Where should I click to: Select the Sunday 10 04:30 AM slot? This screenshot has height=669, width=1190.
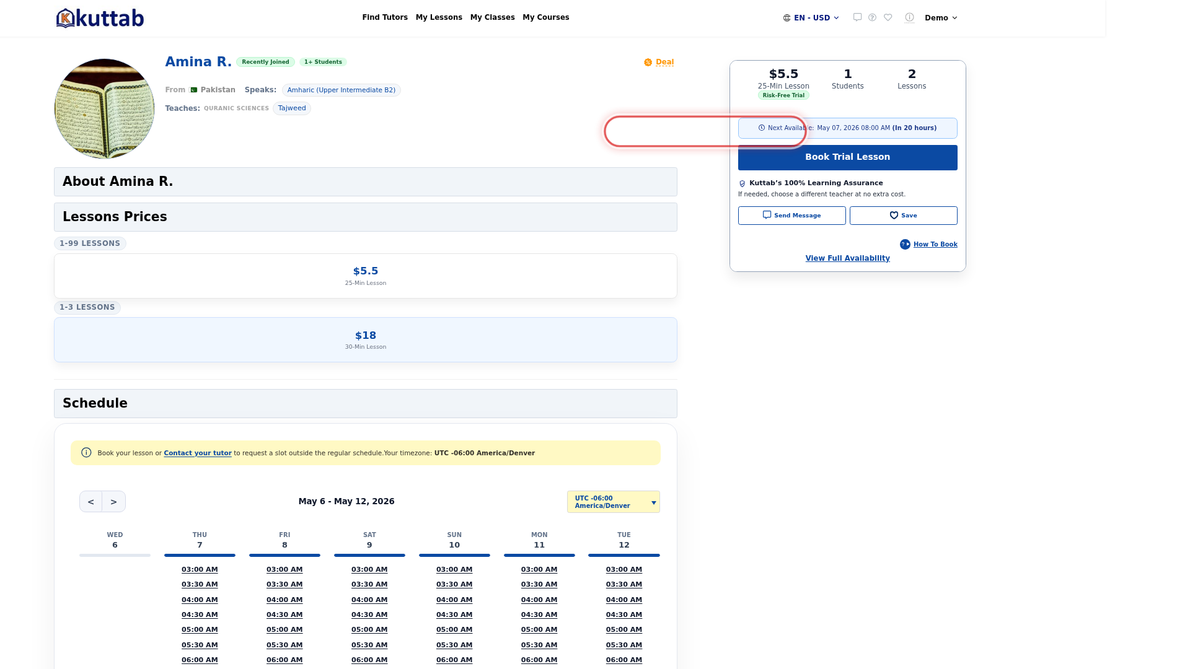pos(454,615)
